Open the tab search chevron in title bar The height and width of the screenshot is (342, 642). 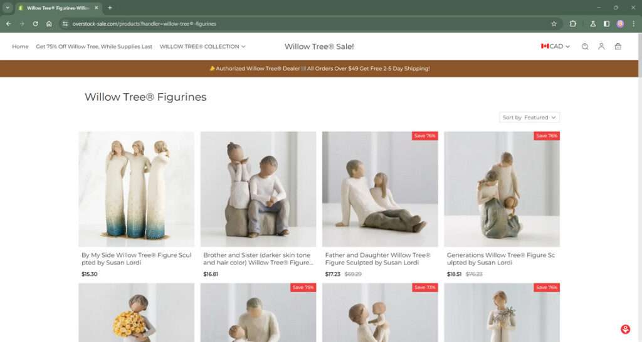point(8,8)
